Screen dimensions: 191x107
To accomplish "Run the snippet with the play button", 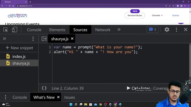I will [128, 88].
